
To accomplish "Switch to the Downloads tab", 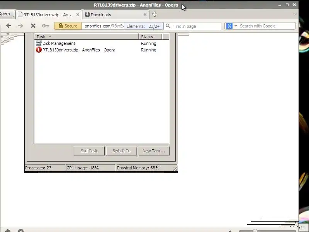I will tap(116, 15).
